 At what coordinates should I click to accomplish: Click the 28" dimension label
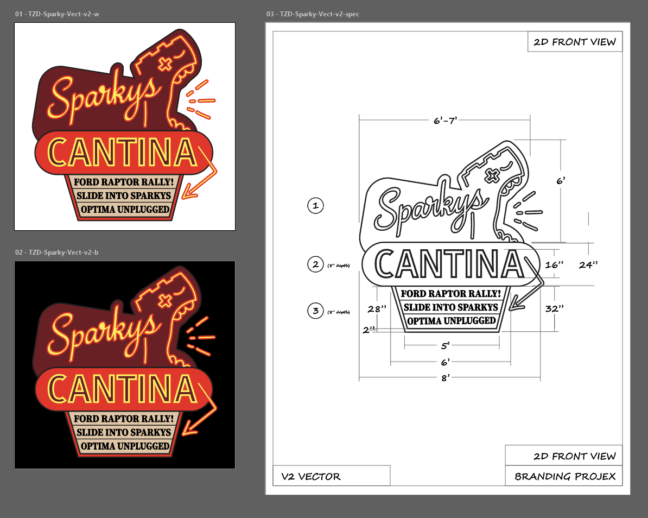click(377, 309)
